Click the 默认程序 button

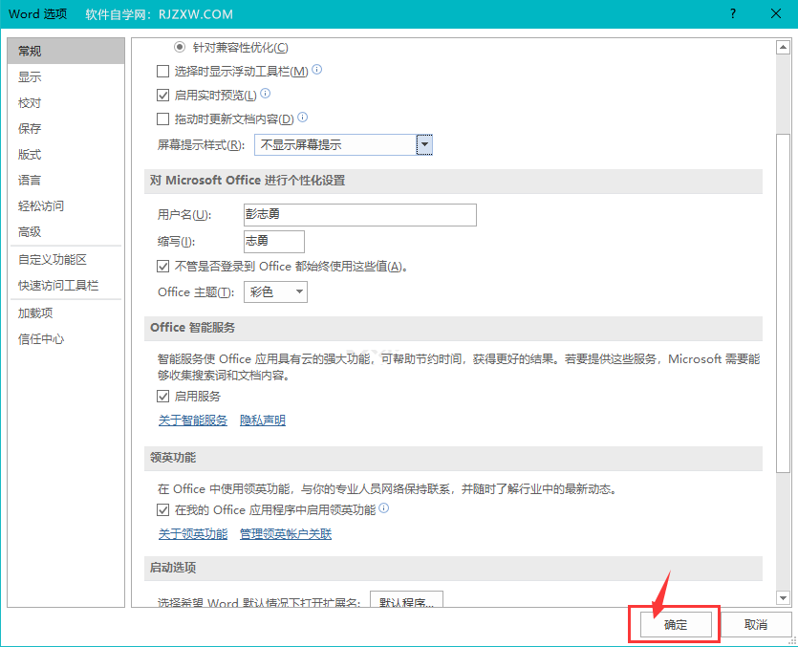[405, 601]
